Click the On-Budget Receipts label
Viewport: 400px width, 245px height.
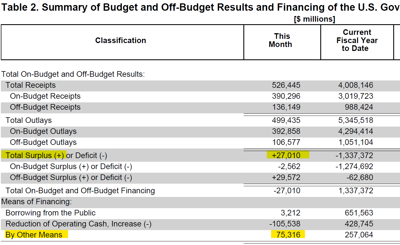(45, 96)
